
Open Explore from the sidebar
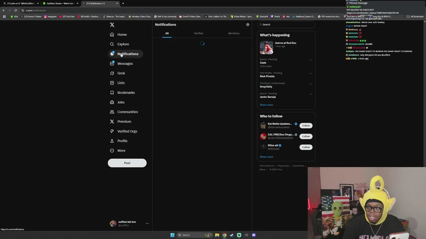click(x=119, y=44)
